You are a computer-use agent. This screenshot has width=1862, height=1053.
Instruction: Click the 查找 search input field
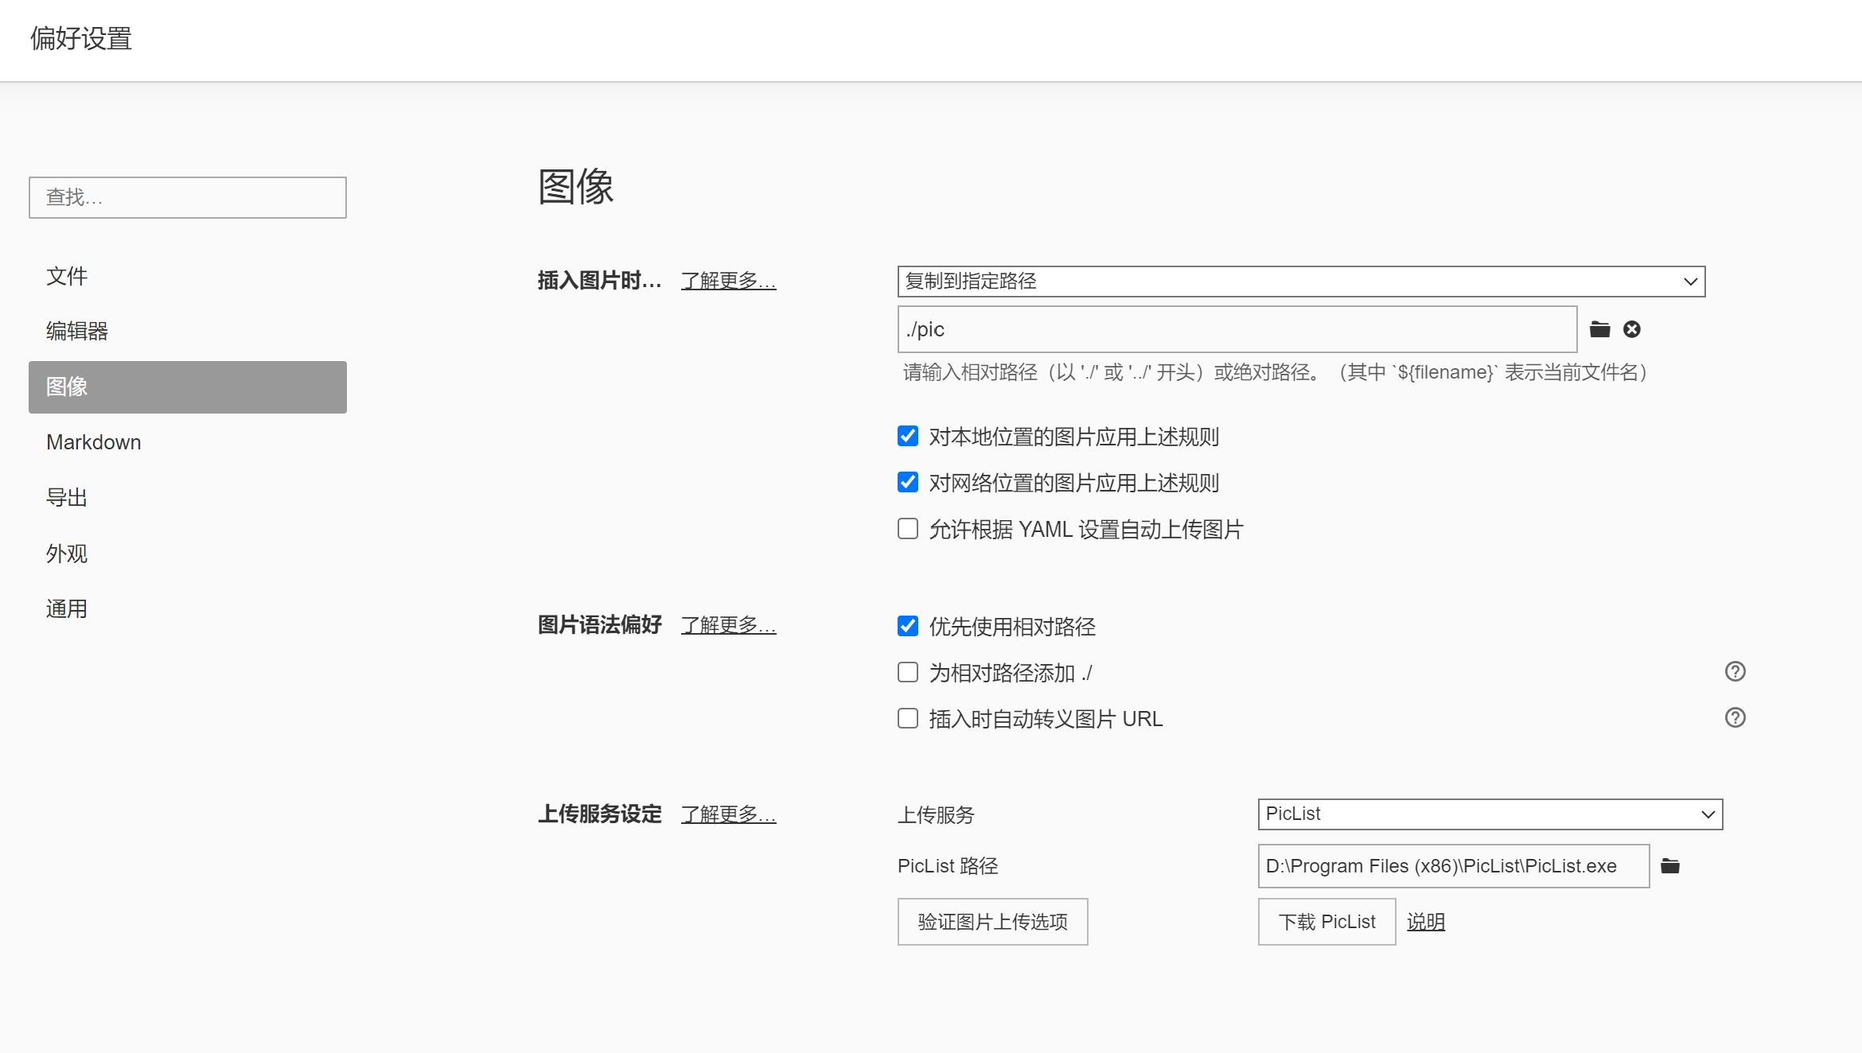tap(188, 197)
